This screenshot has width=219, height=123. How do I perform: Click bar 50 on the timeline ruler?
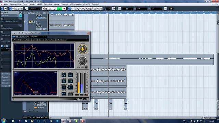(135, 13)
